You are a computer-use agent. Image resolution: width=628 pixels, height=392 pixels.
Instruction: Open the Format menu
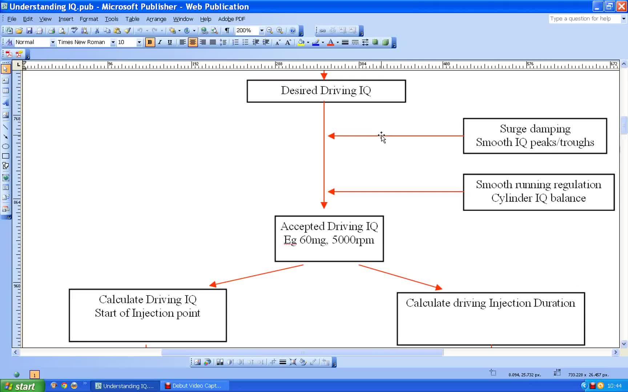click(89, 19)
